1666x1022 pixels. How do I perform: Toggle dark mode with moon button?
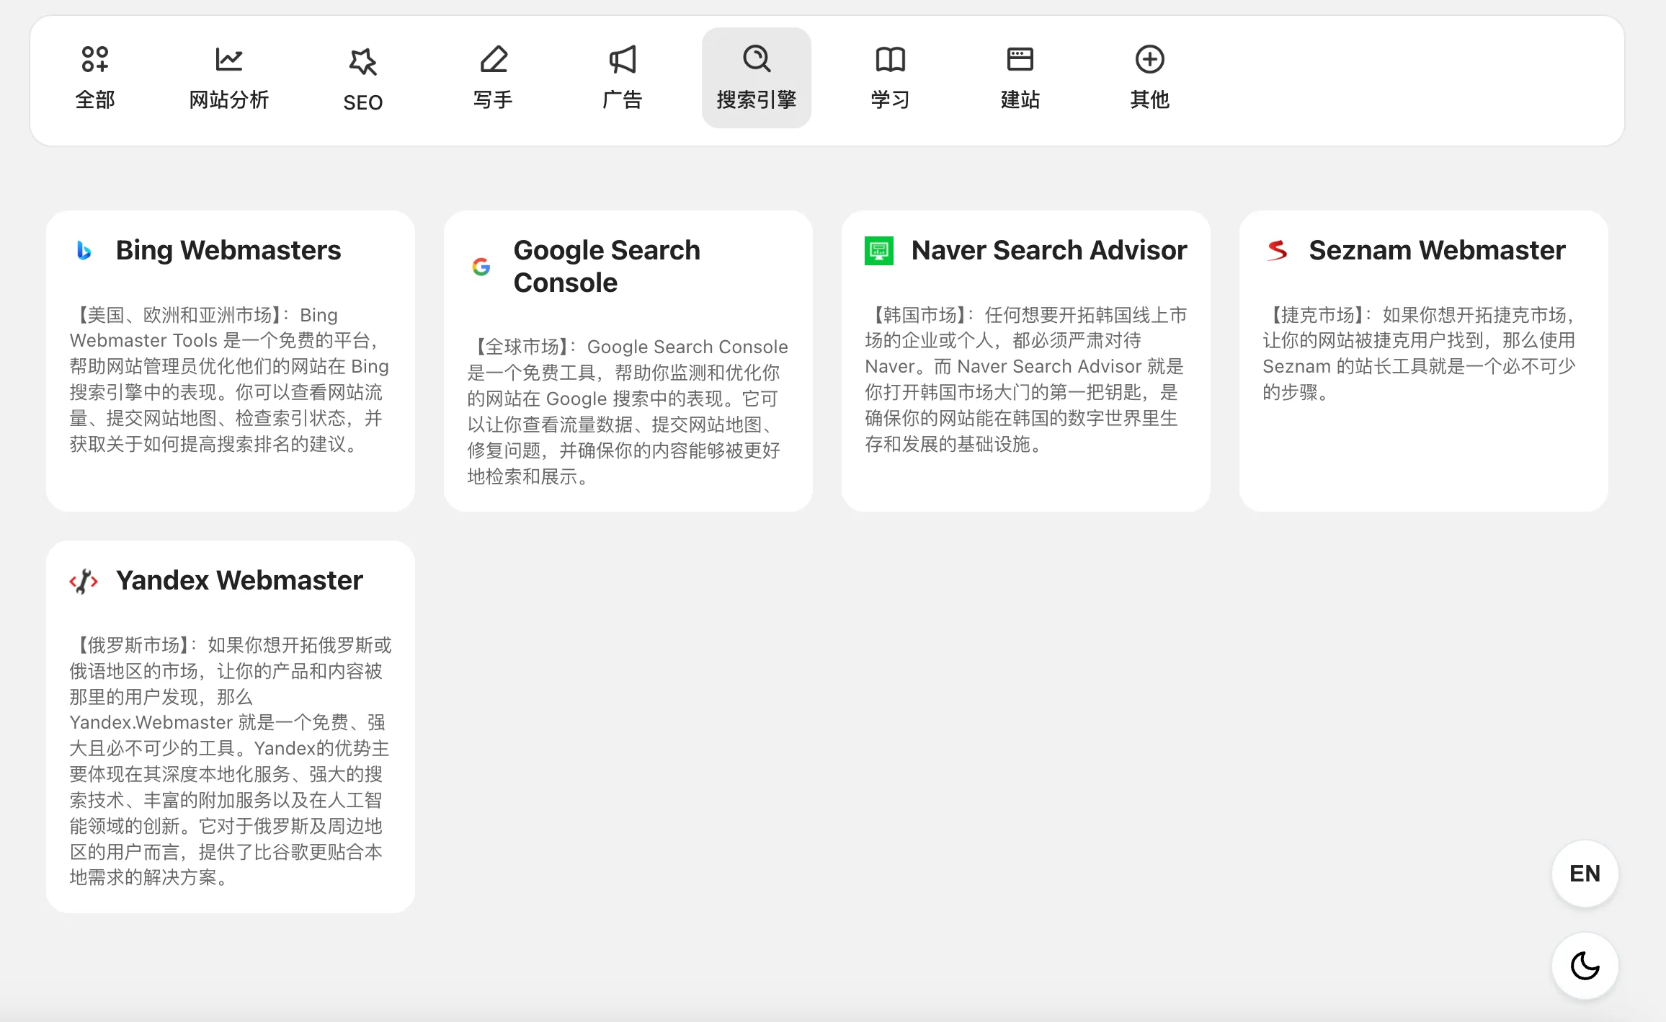[x=1585, y=966]
